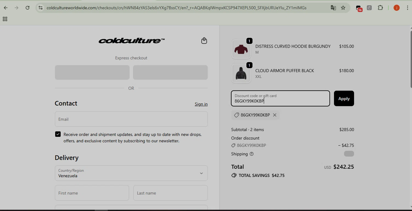Screen dimensions: 412x211
Task: Click the Discount code or gift card field
Action: click(x=280, y=99)
